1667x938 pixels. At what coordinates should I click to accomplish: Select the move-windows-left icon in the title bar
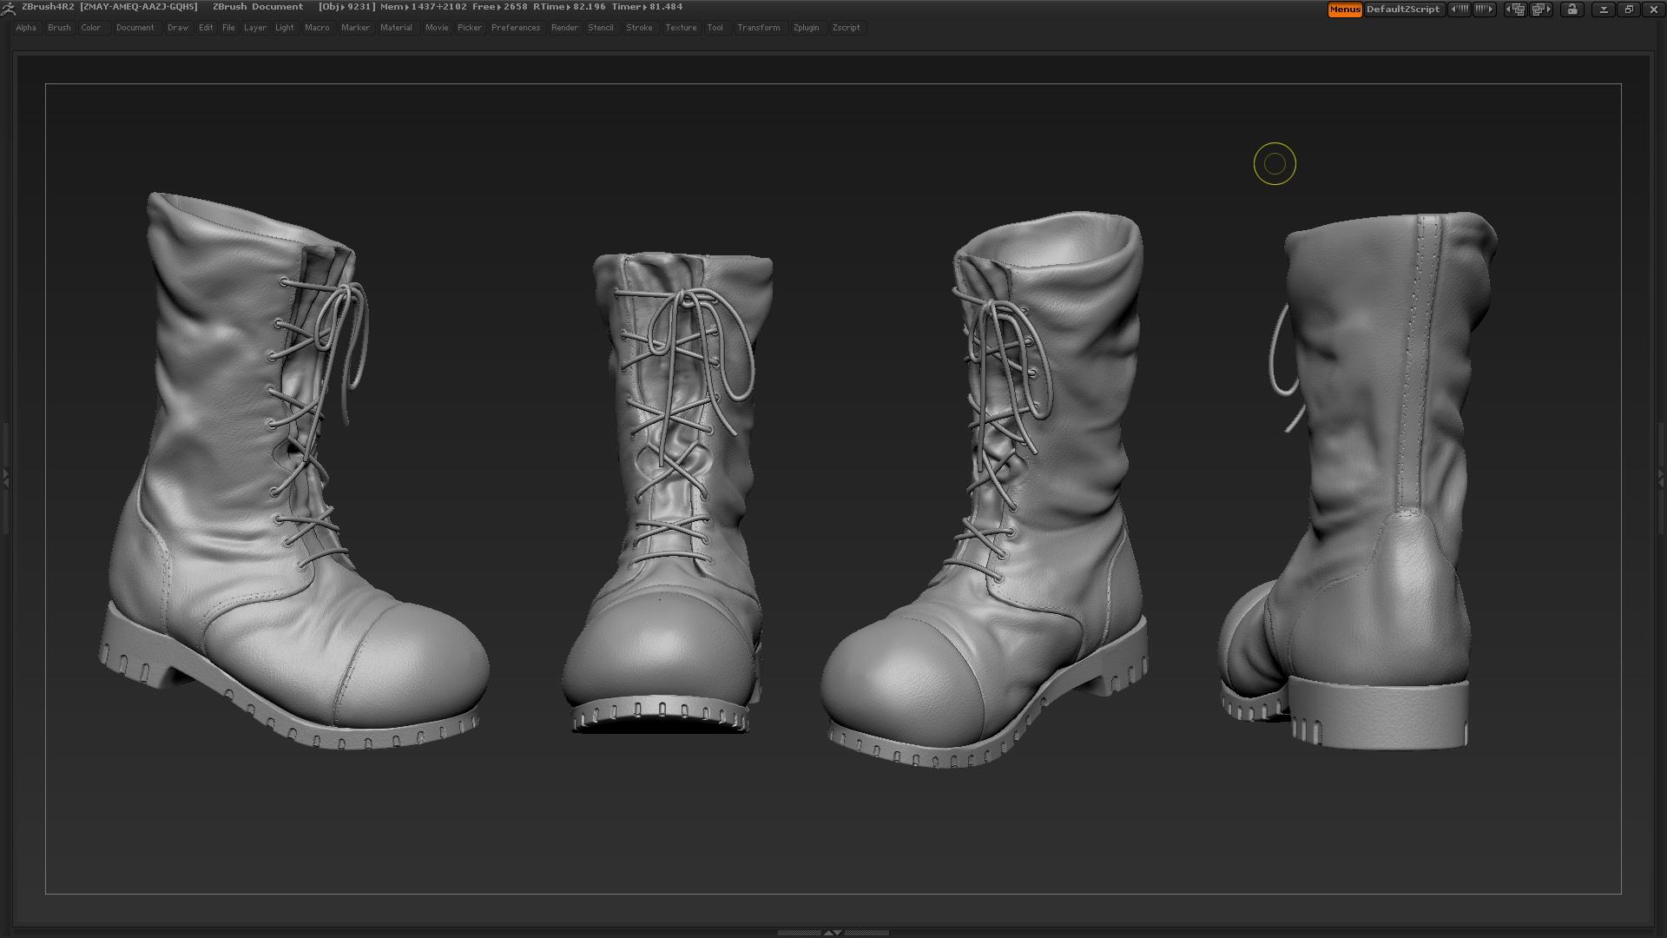pyautogui.click(x=1514, y=9)
